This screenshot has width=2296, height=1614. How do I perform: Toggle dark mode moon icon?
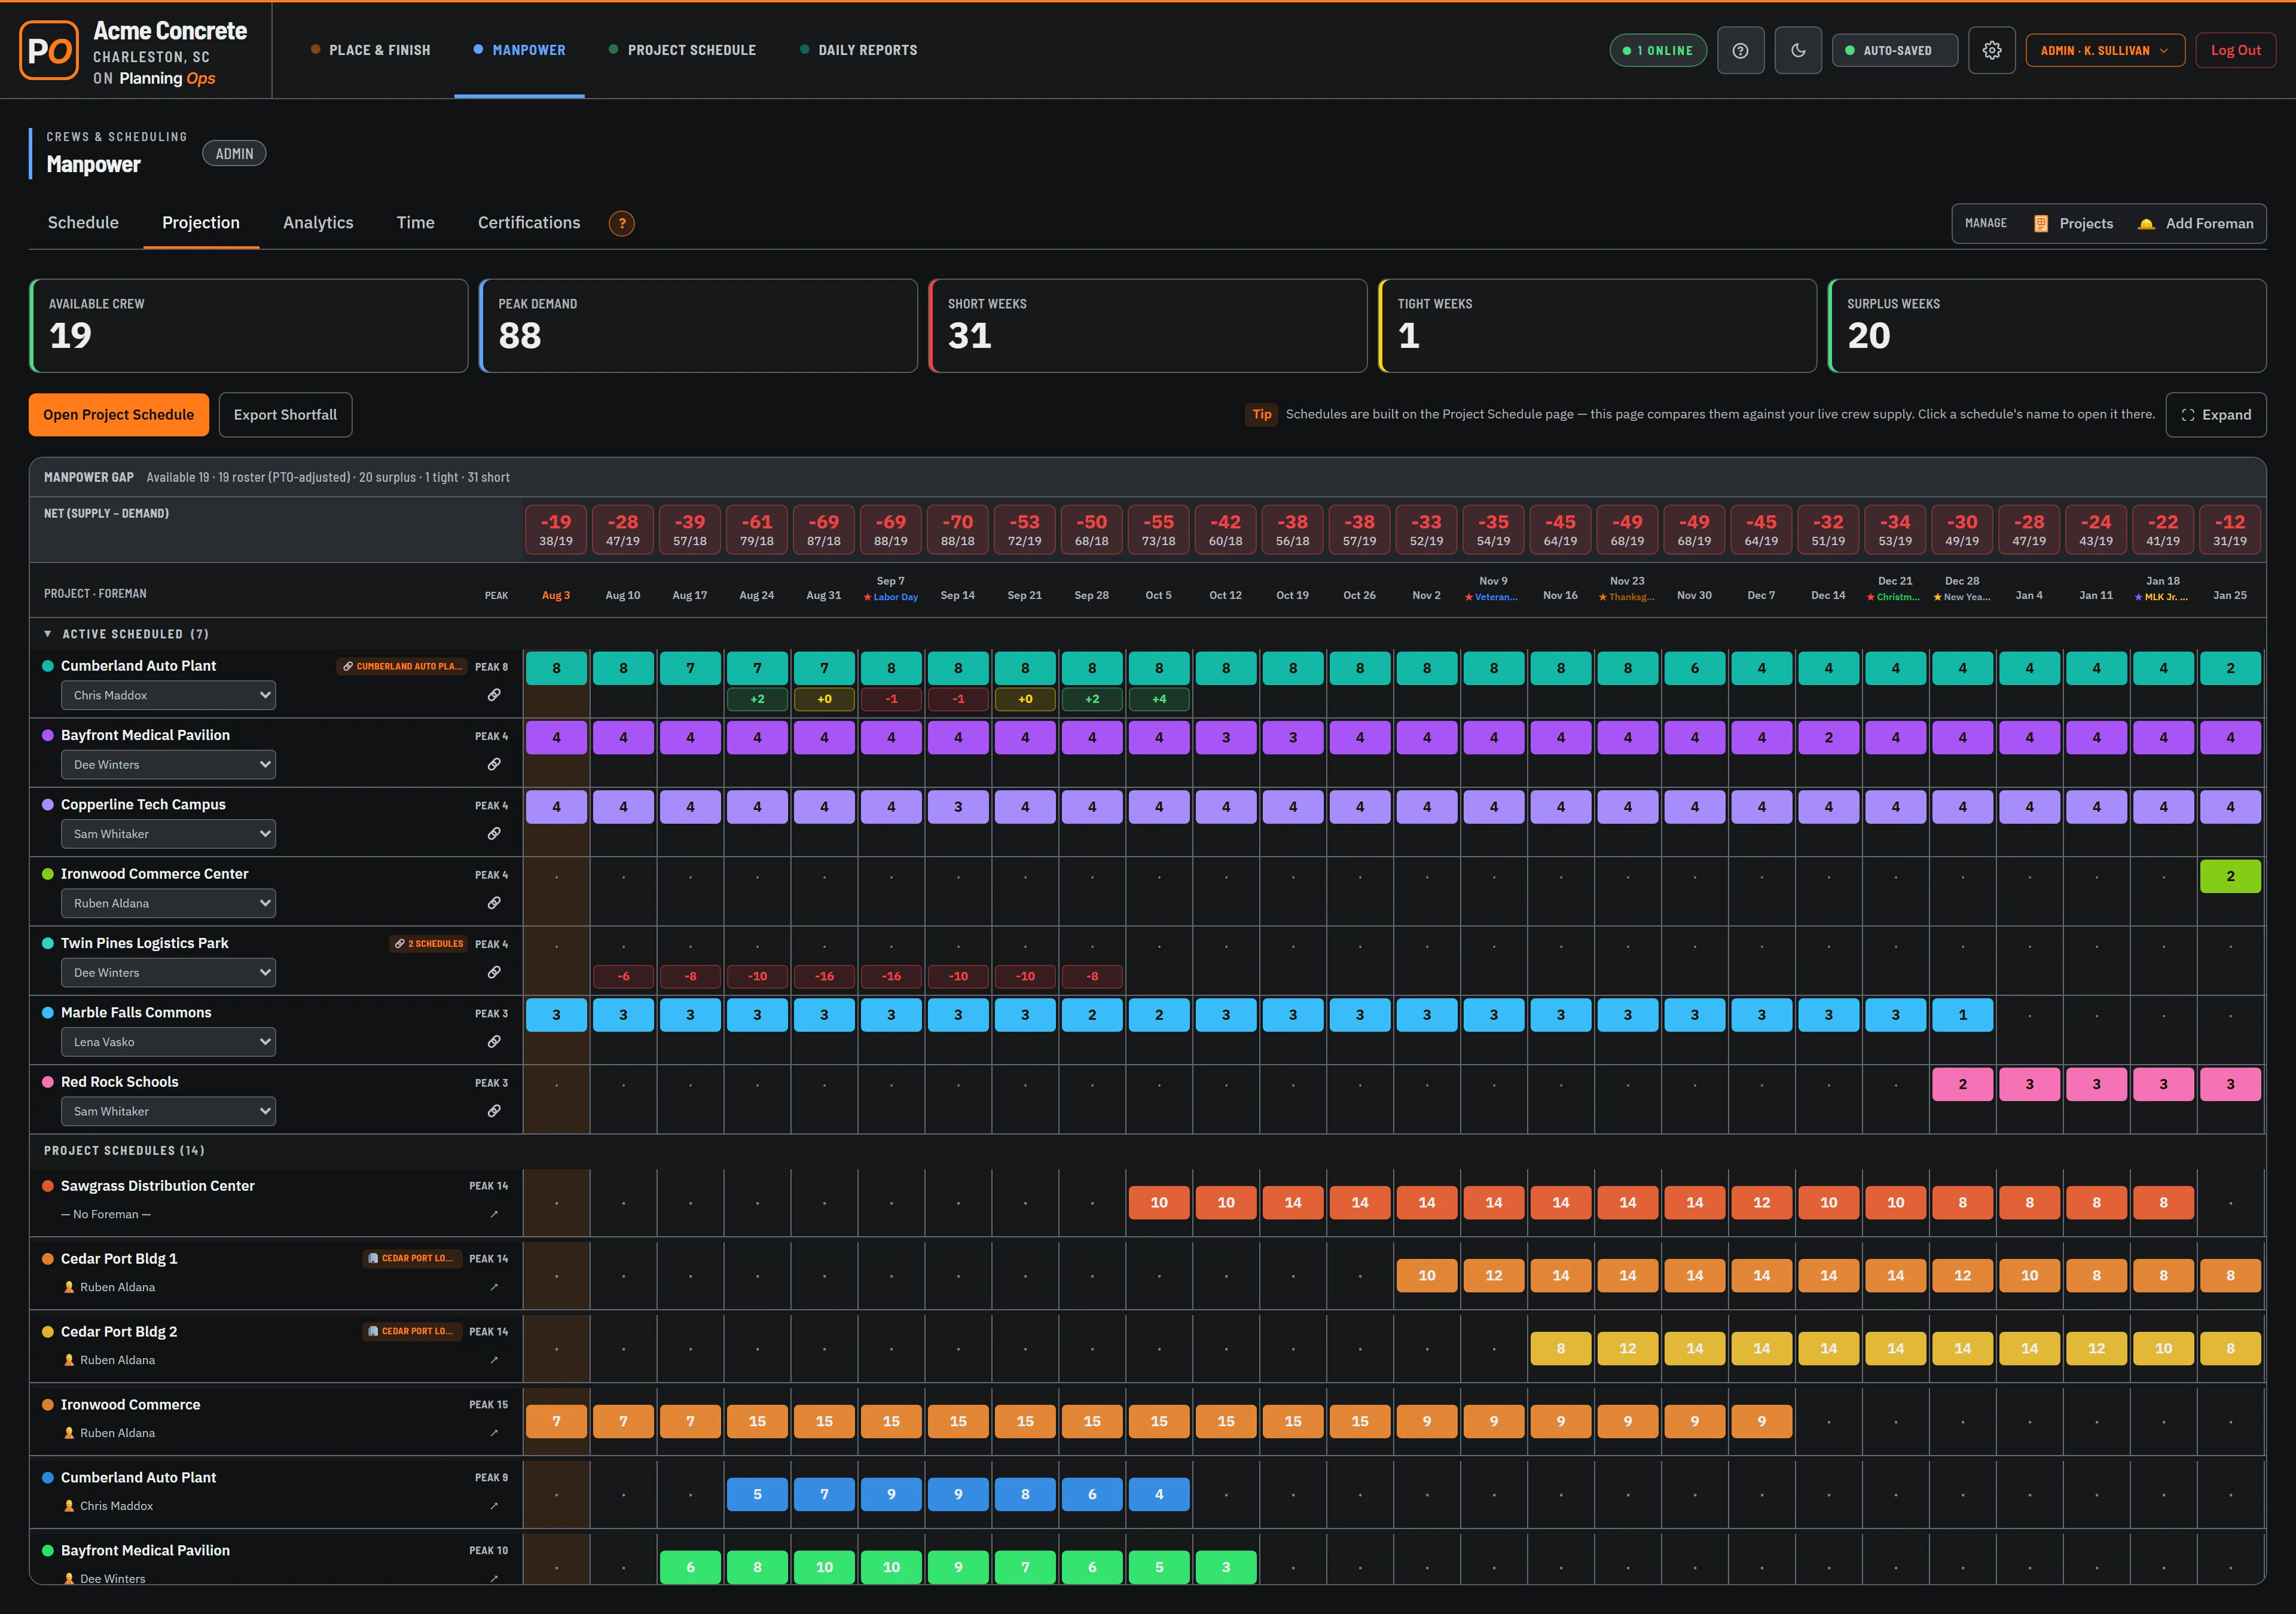pos(1798,50)
